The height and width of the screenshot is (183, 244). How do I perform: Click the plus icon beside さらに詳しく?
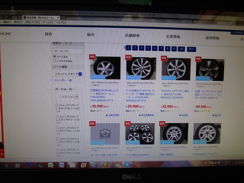[x=70, y=80]
